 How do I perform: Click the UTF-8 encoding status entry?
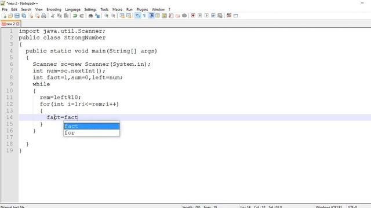(352, 207)
